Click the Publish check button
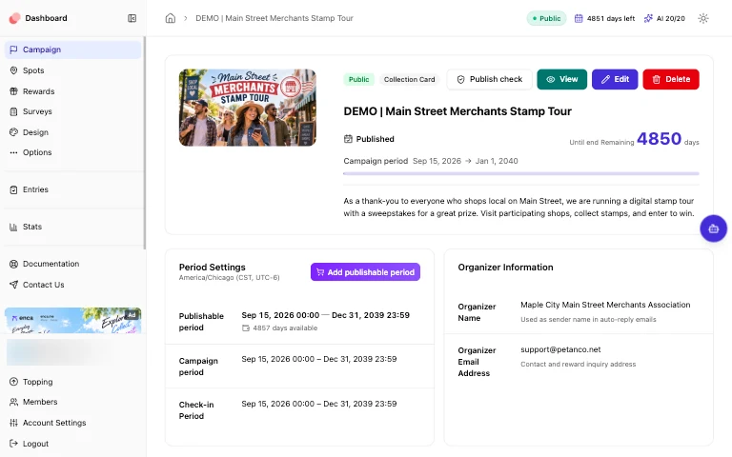 (489, 79)
